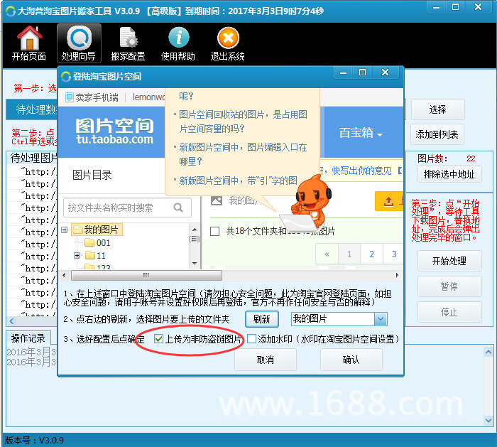Click the 停止 button
This screenshot has height=447, width=497.
pyautogui.click(x=449, y=312)
